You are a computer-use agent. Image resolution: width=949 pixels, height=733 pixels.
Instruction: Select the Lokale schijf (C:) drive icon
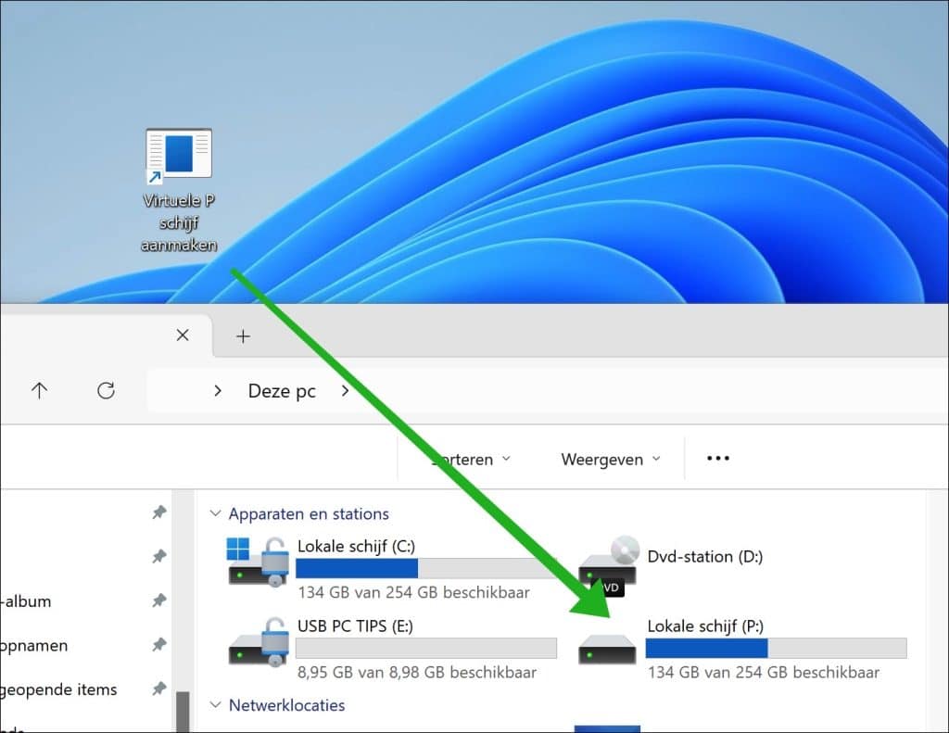point(257,562)
